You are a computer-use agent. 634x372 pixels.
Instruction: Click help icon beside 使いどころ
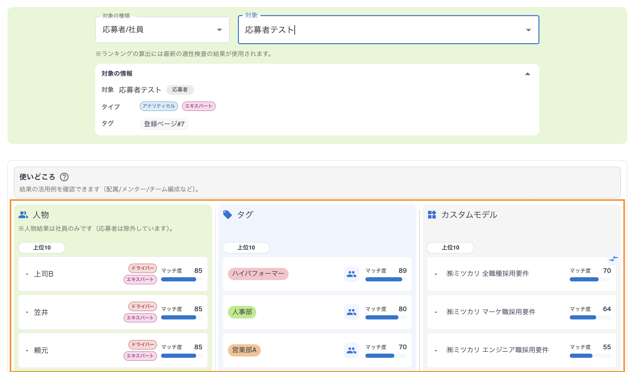point(64,177)
